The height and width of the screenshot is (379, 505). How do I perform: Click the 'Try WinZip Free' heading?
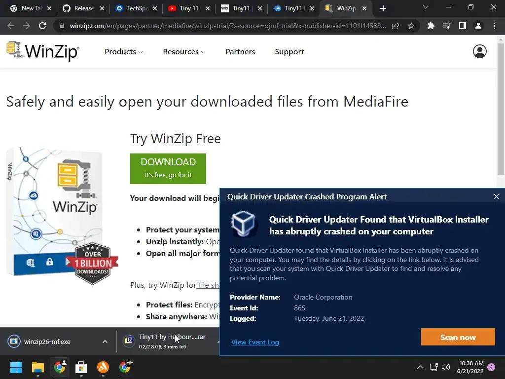pos(176,139)
